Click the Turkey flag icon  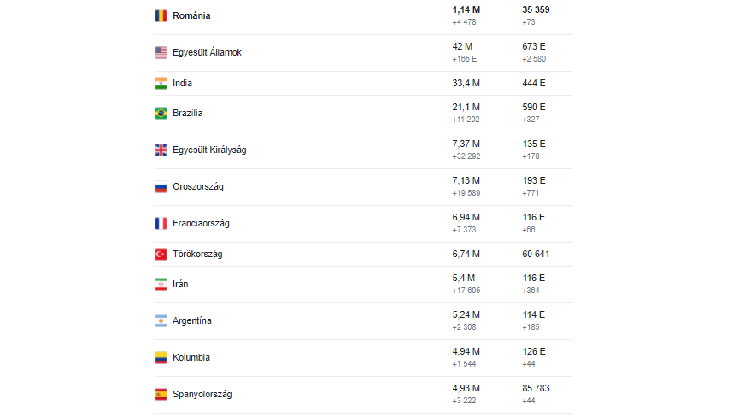pyautogui.click(x=161, y=254)
